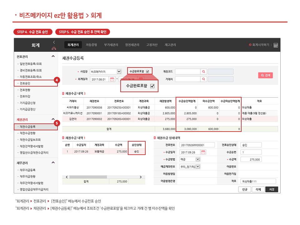Expand the 예금계좌번호 dropdown

point(197,167)
